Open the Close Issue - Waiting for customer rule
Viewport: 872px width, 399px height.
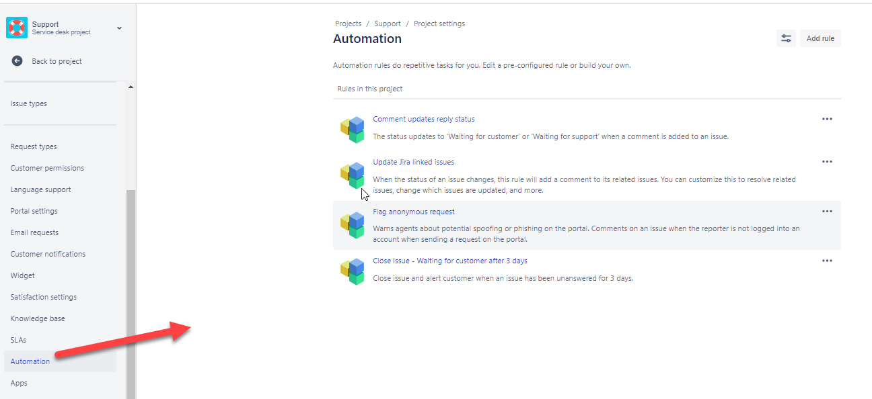point(449,260)
